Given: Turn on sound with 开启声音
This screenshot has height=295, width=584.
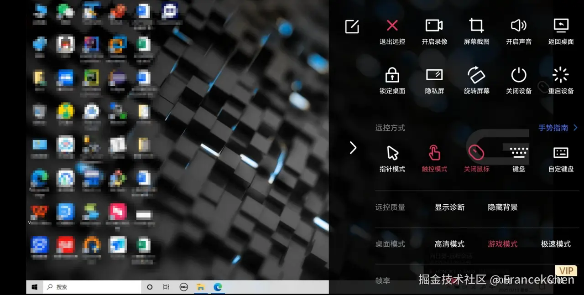Looking at the screenshot, I should [x=519, y=31].
